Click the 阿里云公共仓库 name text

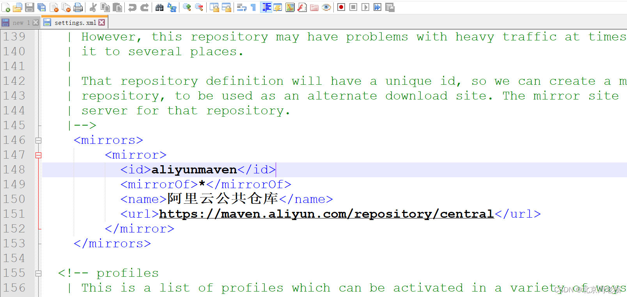coord(223,199)
